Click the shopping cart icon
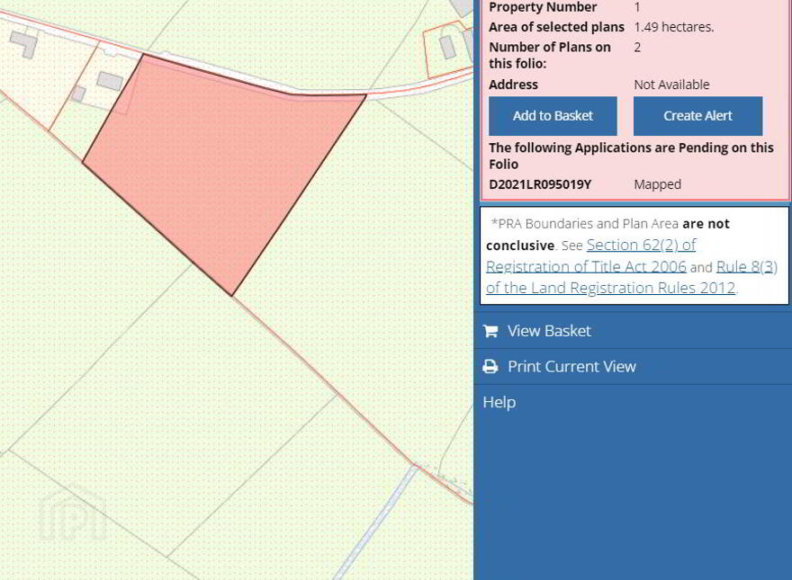This screenshot has height=580, width=792. 490,331
